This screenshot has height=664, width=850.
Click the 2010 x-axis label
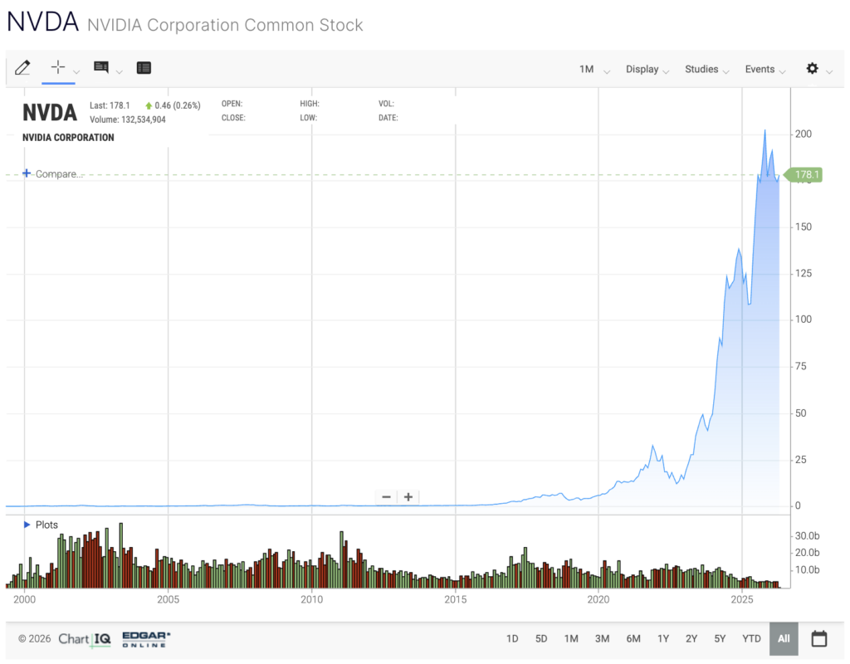[312, 599]
